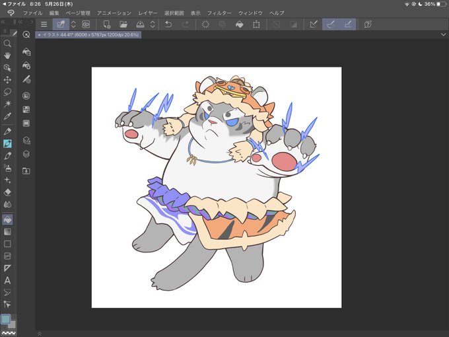Image resolution: width=449 pixels, height=337 pixels.
Task: Select the Blend tool
Action: (7, 204)
